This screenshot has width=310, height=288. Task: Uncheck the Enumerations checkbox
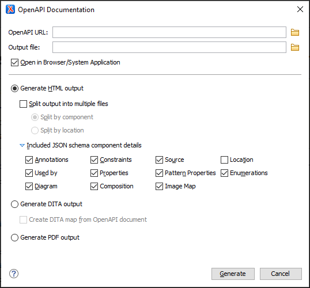tap(224, 173)
